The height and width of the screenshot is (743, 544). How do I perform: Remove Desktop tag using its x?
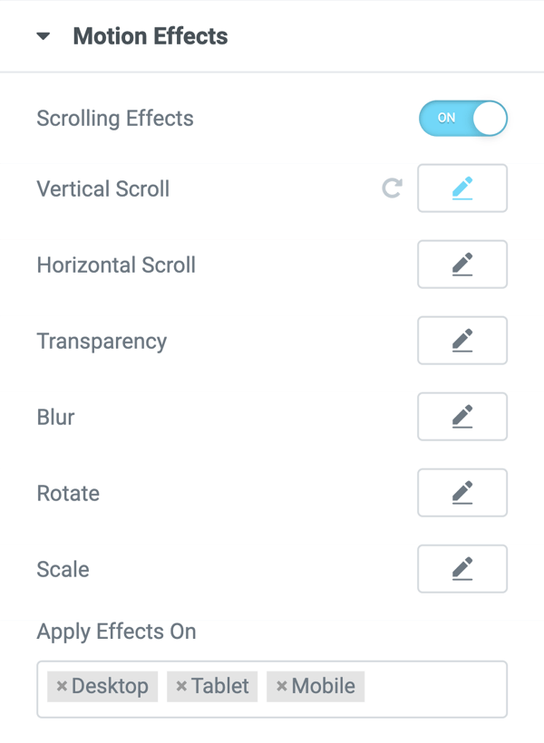[62, 687]
